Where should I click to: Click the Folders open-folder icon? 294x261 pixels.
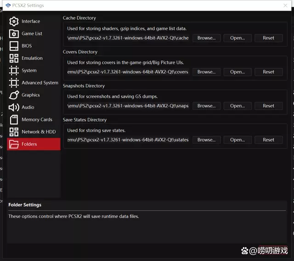[x=14, y=144]
